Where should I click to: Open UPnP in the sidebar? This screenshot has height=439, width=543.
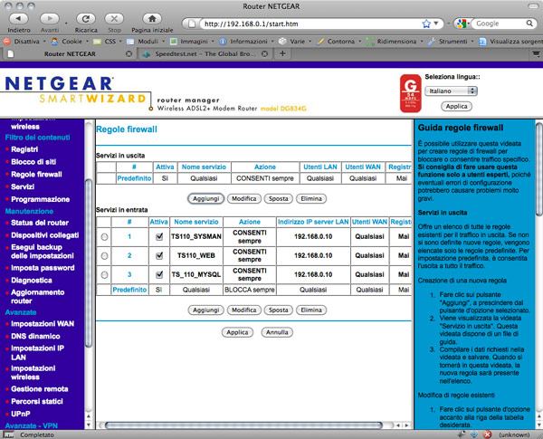coord(21,414)
